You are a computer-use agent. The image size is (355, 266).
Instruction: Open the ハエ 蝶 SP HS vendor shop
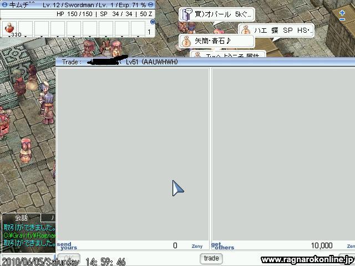tap(276, 30)
